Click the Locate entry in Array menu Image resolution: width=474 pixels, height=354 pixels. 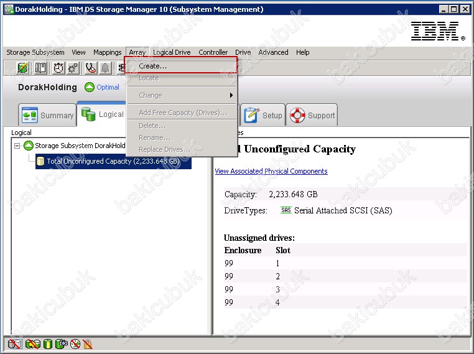[x=182, y=78]
